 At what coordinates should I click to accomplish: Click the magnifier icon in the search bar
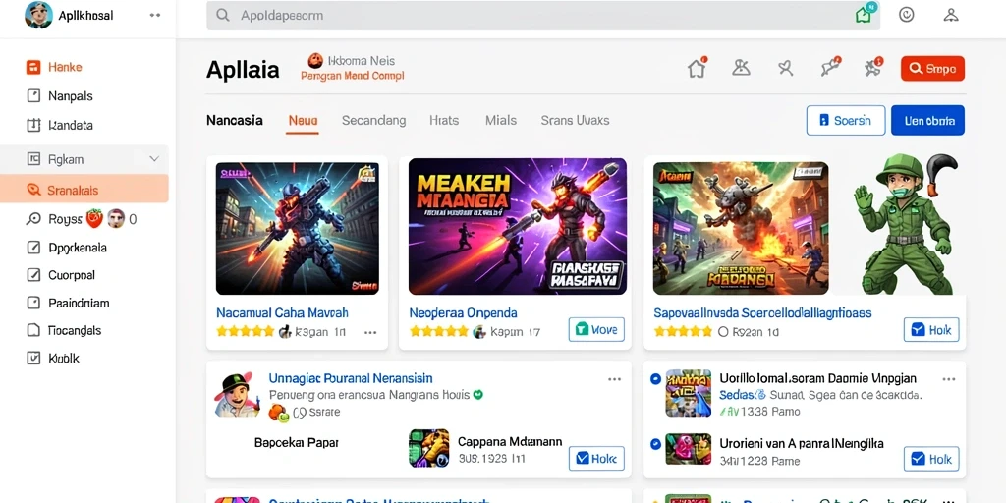pyautogui.click(x=223, y=16)
